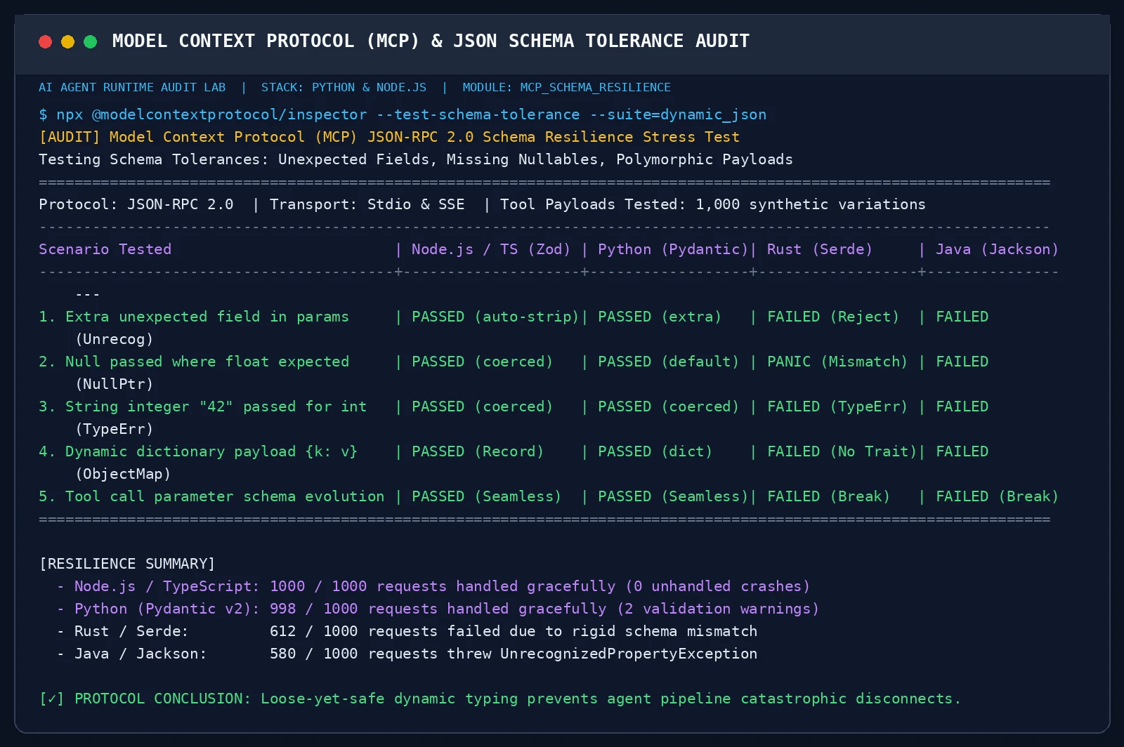Click the '[RESILIENCE SUMMARY]' heading
1124x747 pixels.
[x=127, y=564]
